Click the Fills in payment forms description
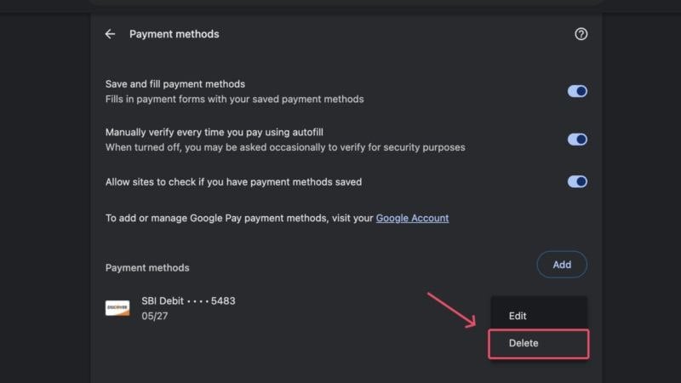Viewport: 681px width, 383px height. 234,99
